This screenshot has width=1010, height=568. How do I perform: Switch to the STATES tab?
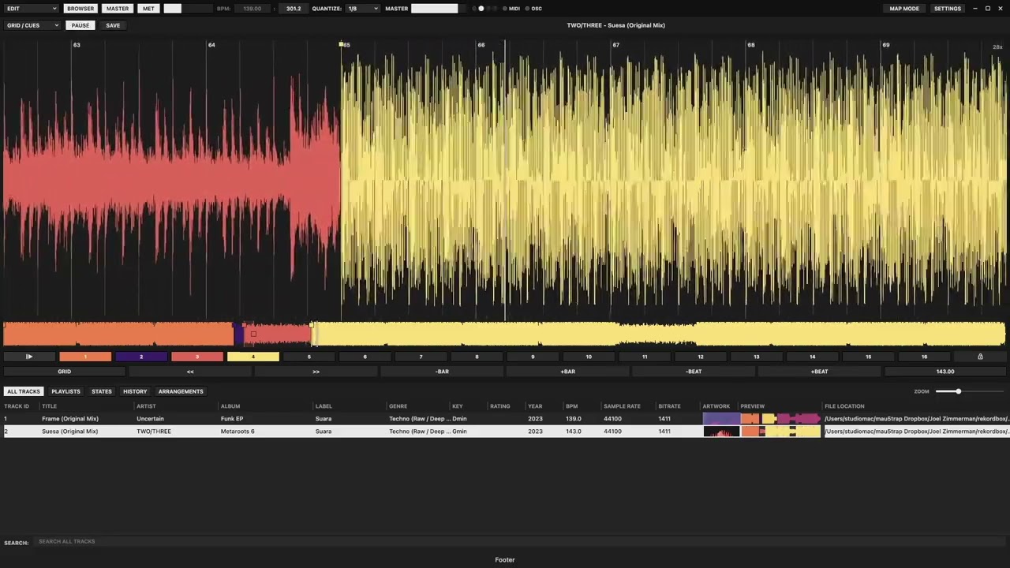[102, 391]
